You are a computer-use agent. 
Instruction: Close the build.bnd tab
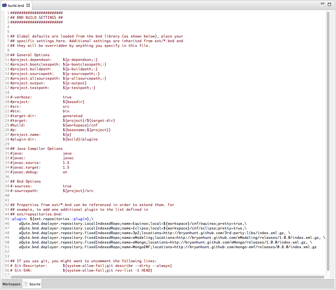pyautogui.click(x=28, y=5)
